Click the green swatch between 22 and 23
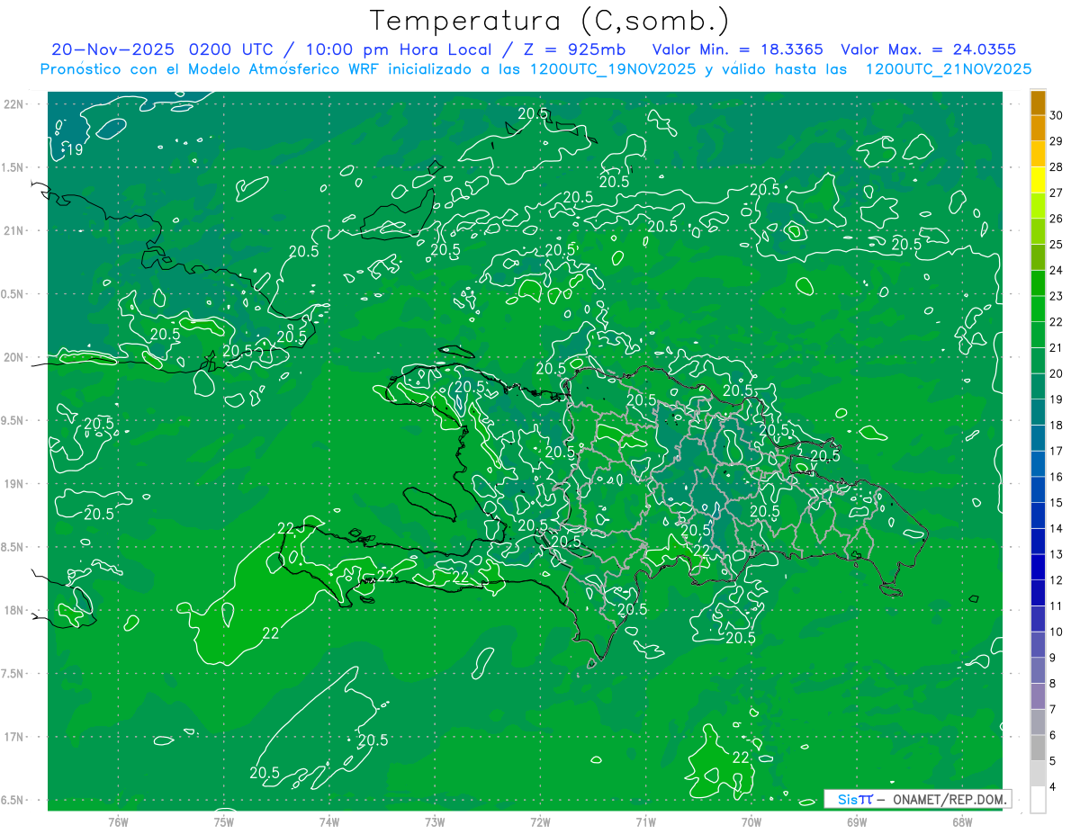Image resolution: width=1080 pixels, height=834 pixels. tap(1039, 309)
